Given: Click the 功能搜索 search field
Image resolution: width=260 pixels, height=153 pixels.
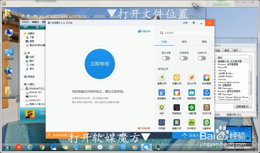Looking at the screenshot, I should click(184, 33).
